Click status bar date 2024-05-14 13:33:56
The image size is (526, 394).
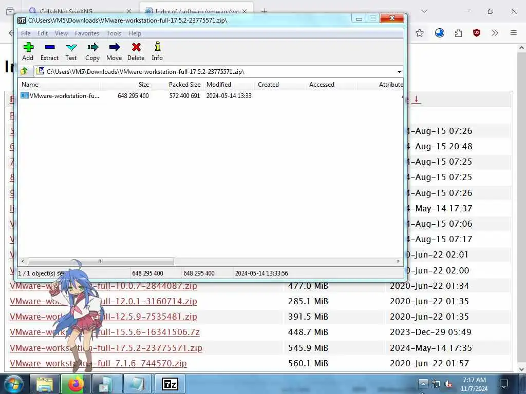tap(261, 273)
